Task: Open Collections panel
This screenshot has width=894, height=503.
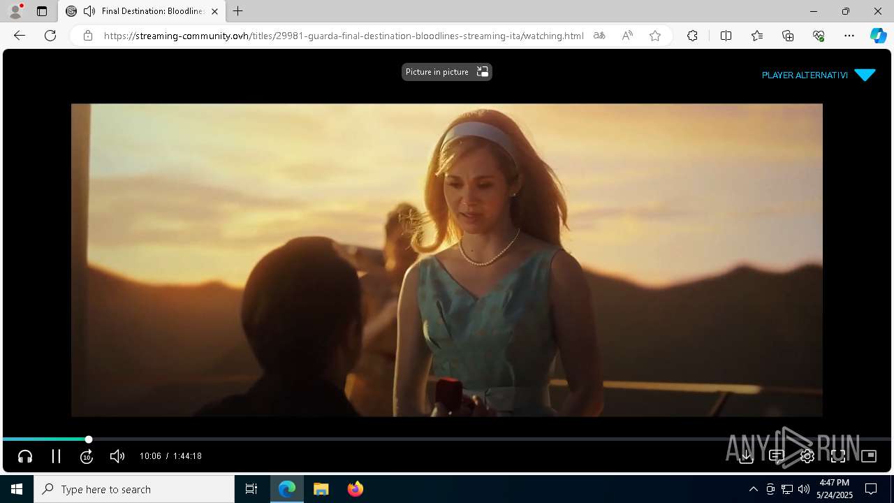Action: [x=788, y=36]
